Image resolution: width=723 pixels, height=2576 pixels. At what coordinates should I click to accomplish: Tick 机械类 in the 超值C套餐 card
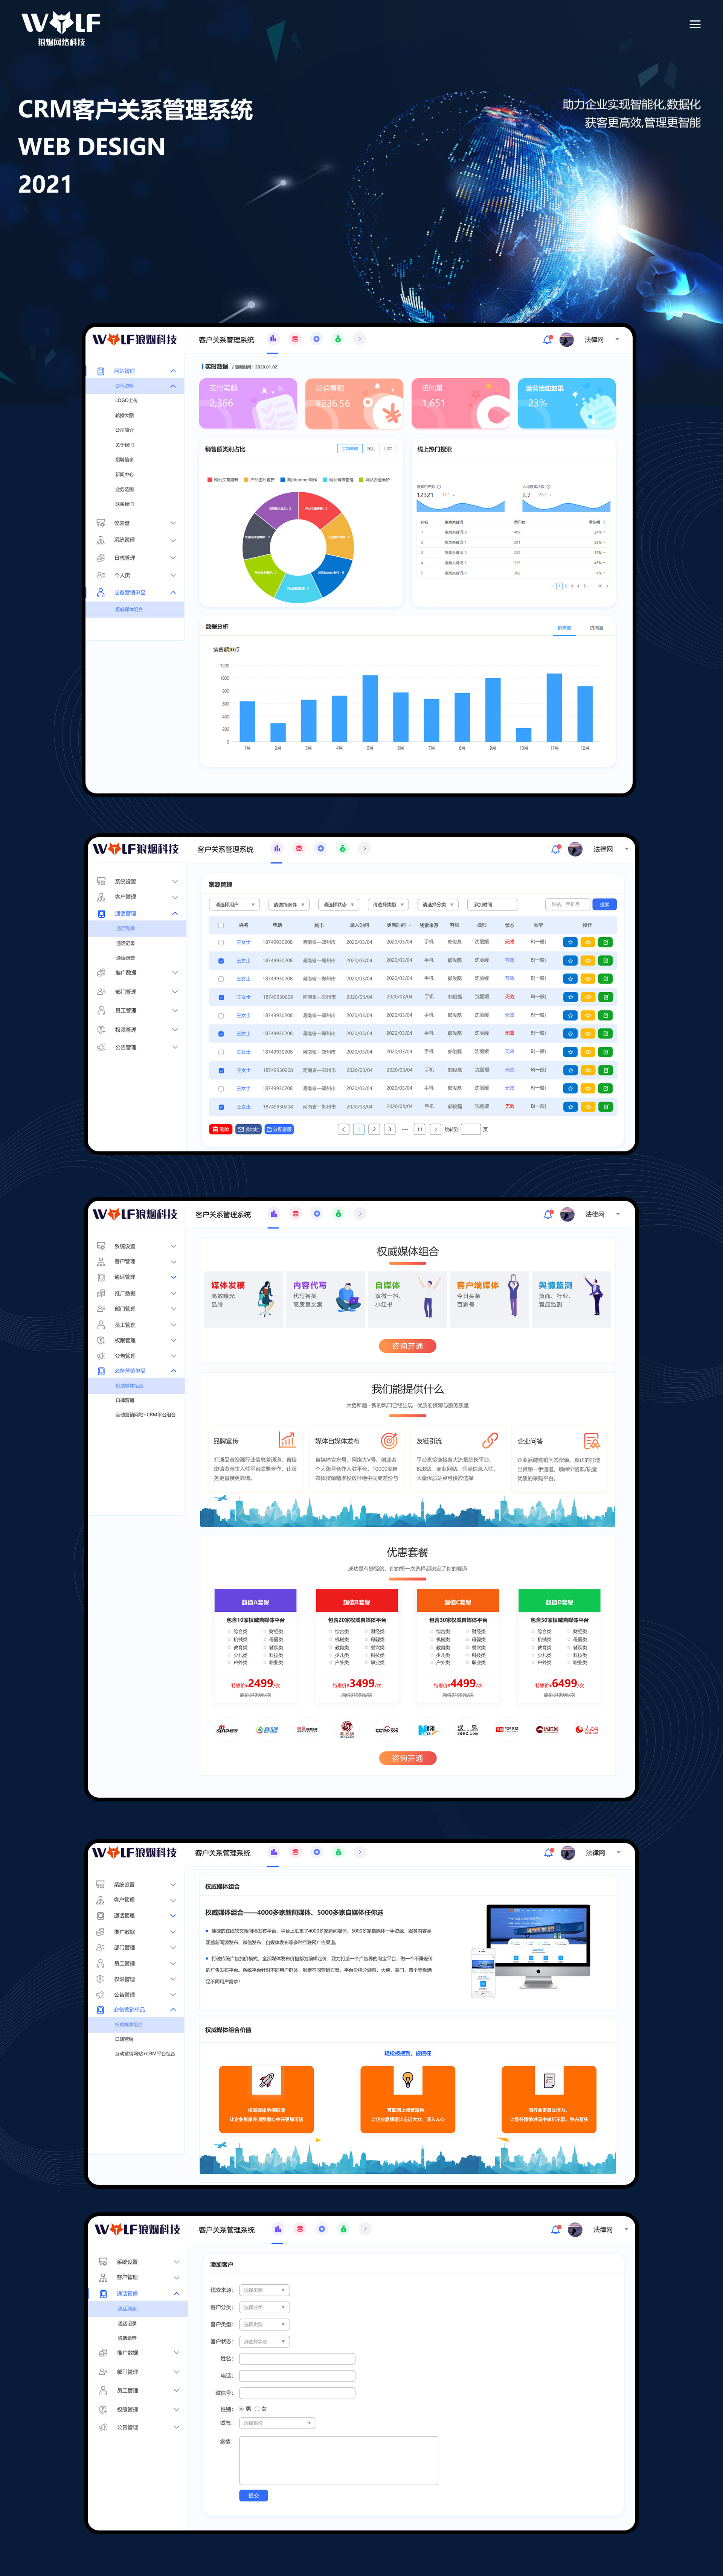pos(431,1639)
